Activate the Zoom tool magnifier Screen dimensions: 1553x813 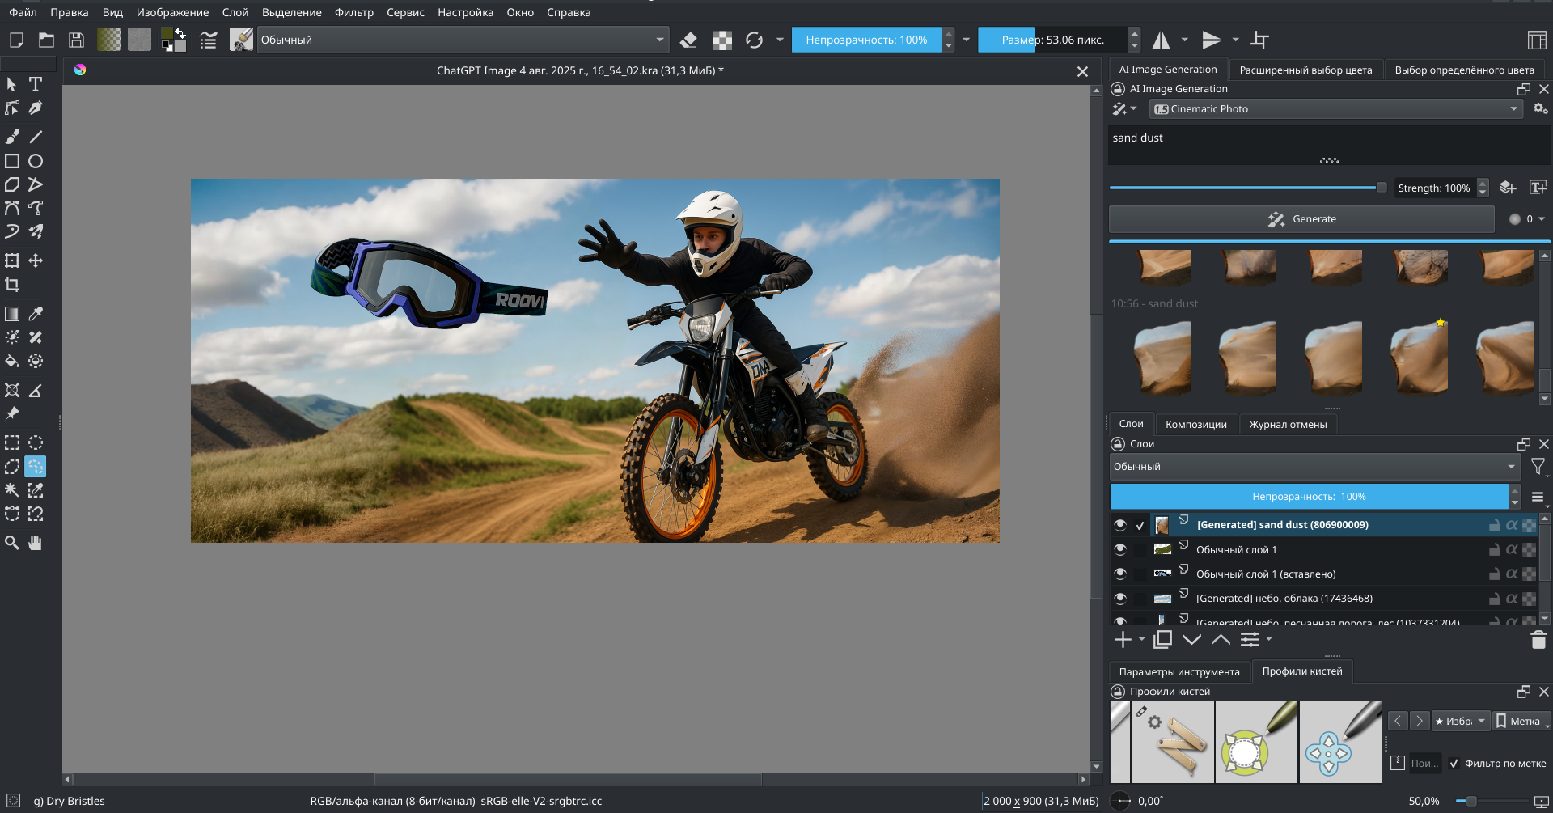tap(12, 543)
